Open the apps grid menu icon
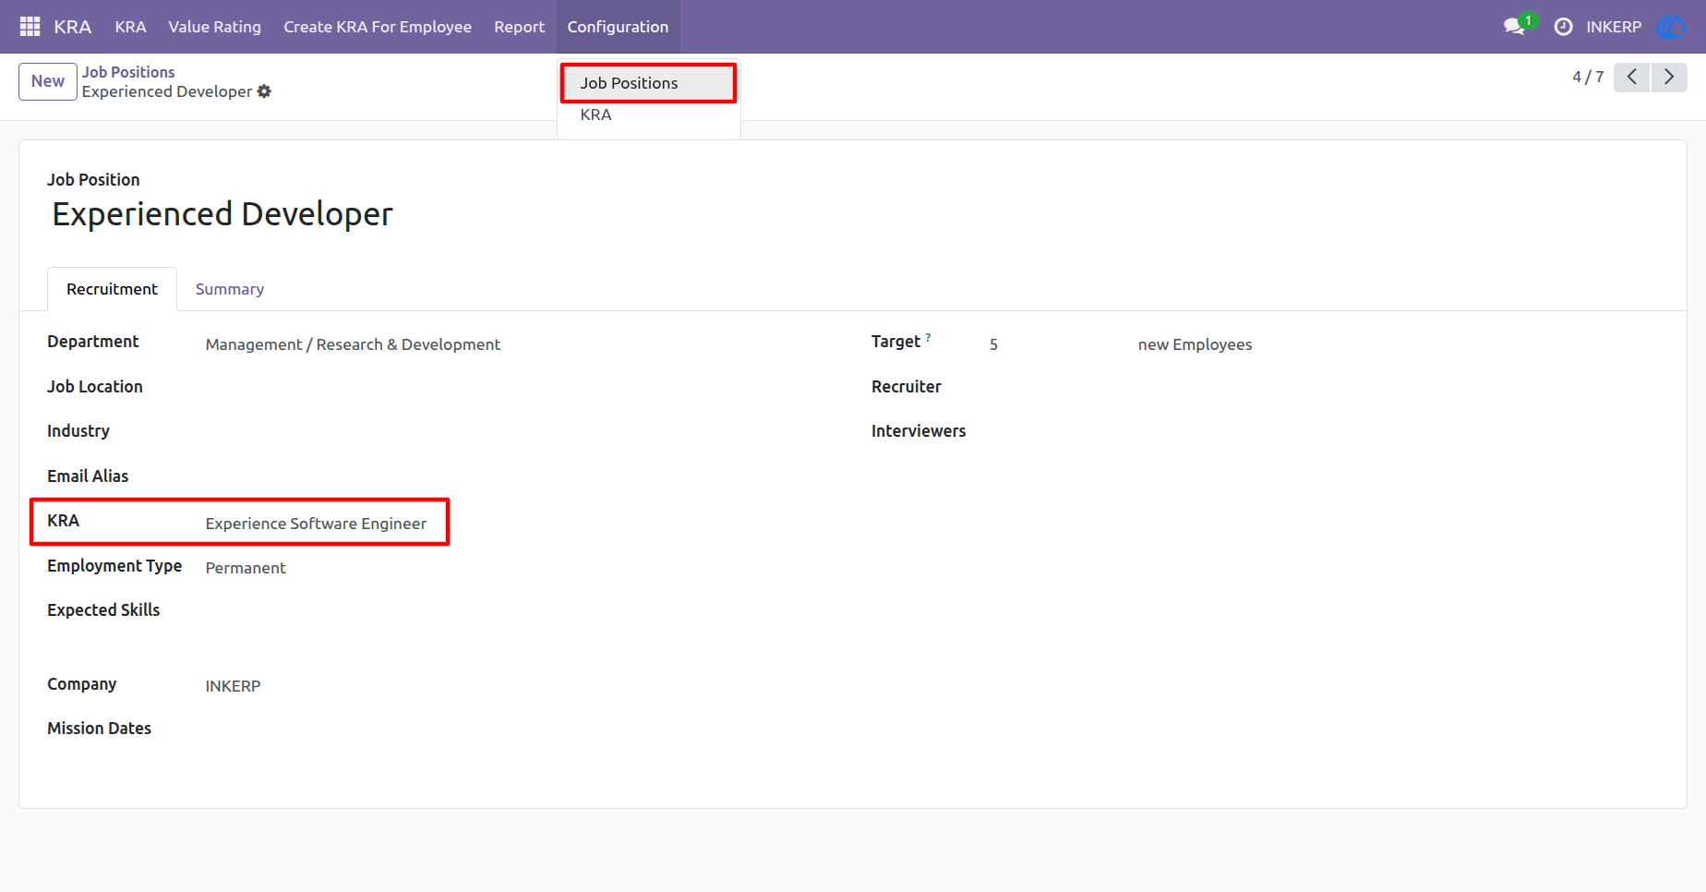 click(x=30, y=27)
